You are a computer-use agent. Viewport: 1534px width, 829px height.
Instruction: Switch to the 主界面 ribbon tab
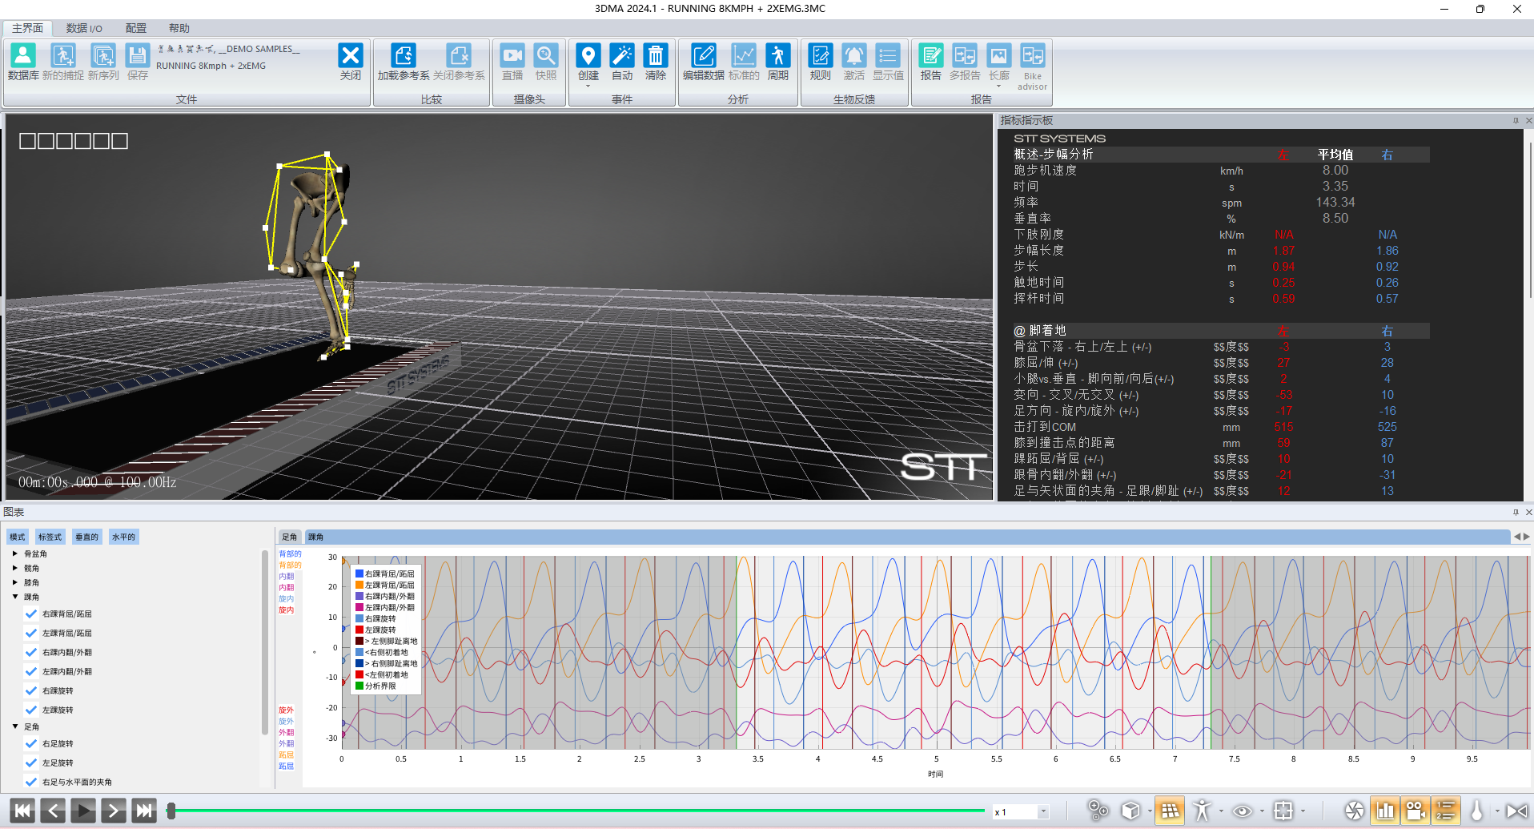tap(28, 28)
